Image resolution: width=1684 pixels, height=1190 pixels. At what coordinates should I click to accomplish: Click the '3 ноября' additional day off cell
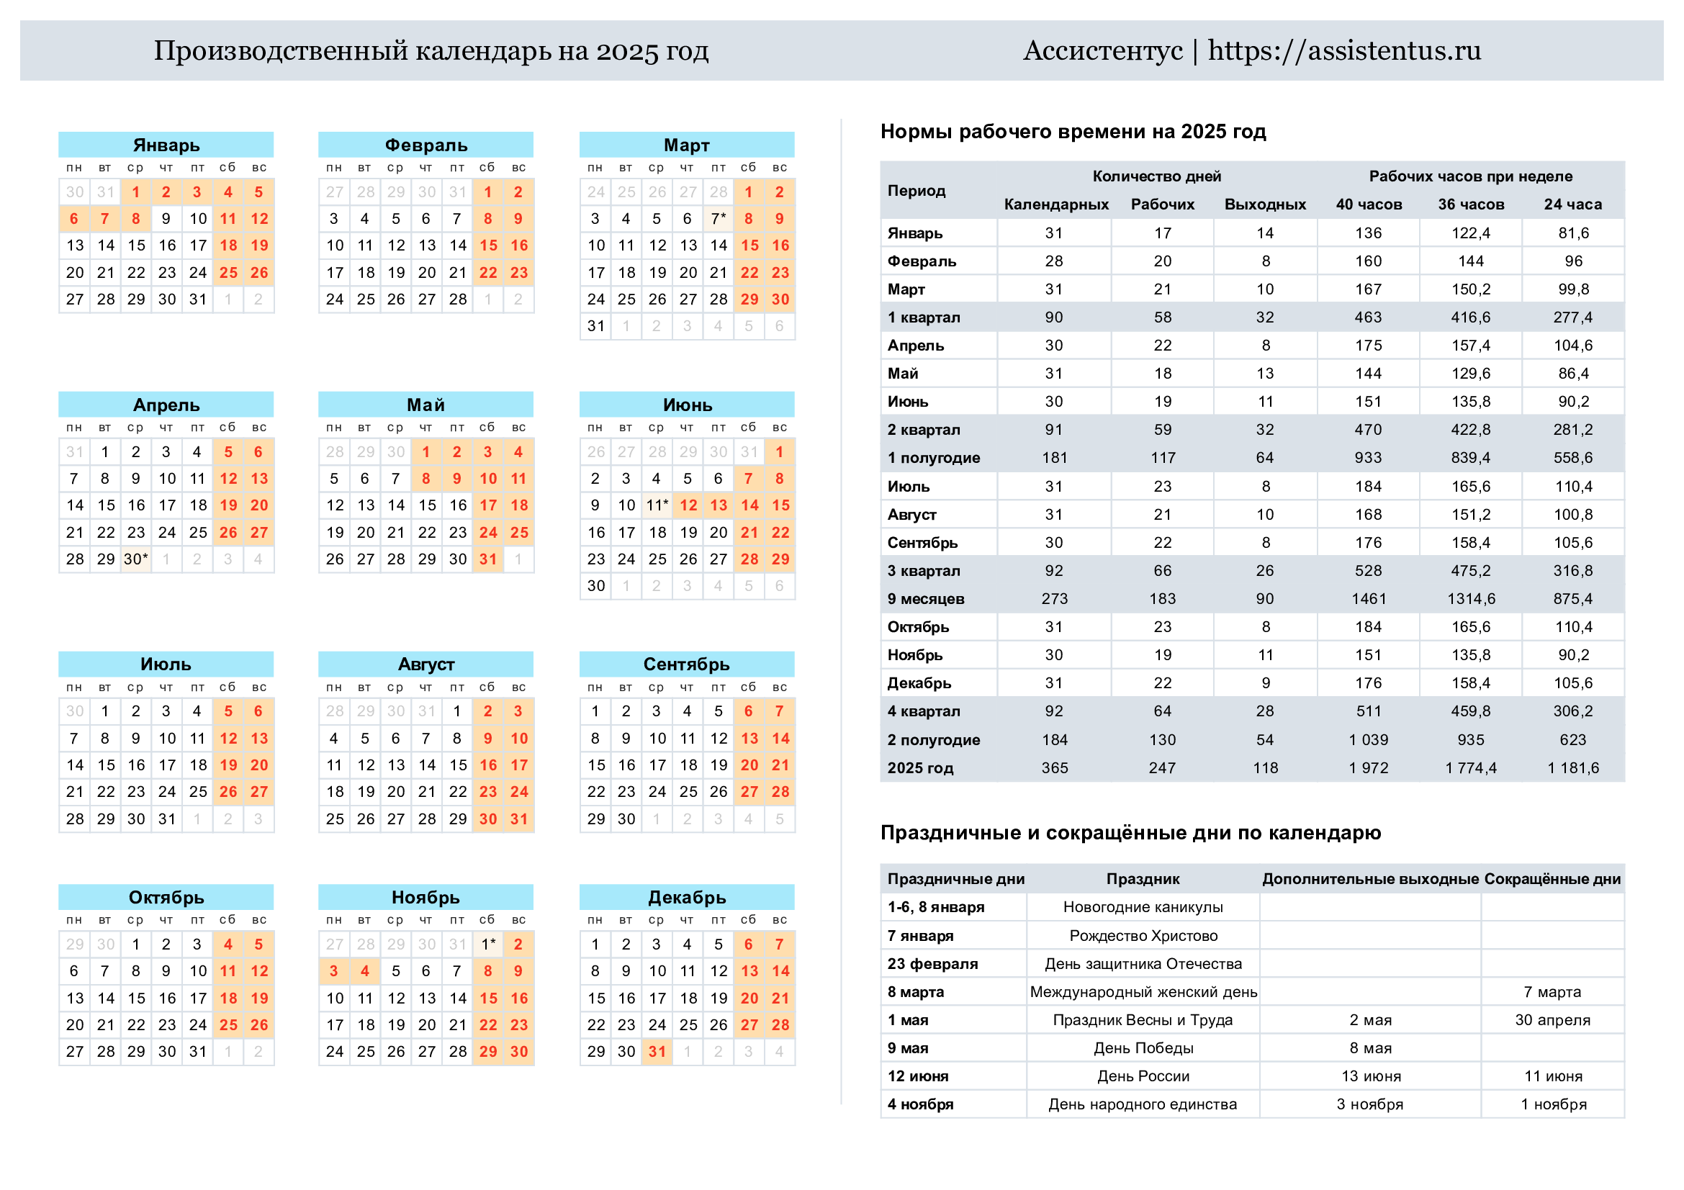pyautogui.click(x=1370, y=1104)
